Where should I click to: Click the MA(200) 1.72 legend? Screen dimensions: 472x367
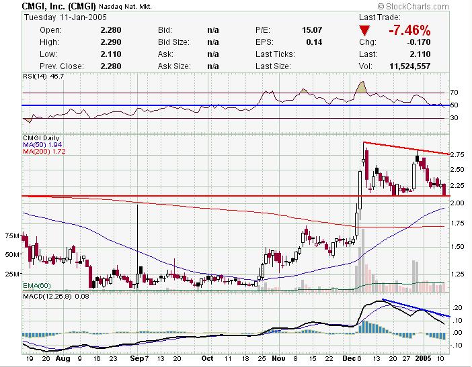[x=44, y=152]
